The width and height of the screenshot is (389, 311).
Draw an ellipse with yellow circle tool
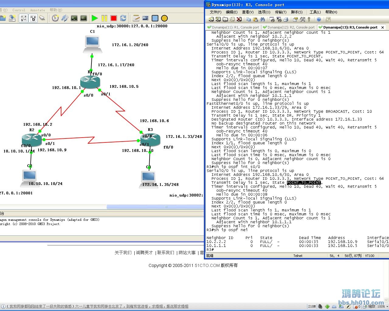(x=164, y=19)
